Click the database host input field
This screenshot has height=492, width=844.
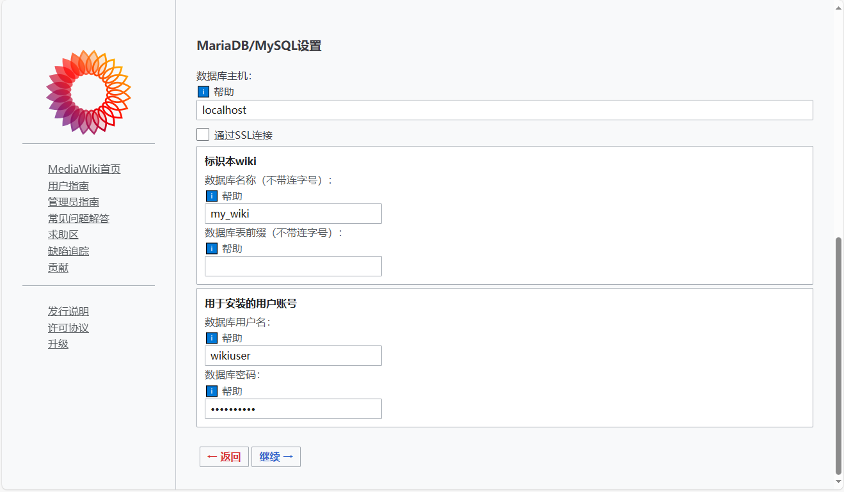point(504,110)
